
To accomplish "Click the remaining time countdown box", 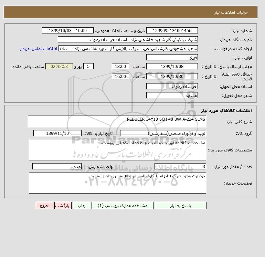I will click(x=59, y=67).
